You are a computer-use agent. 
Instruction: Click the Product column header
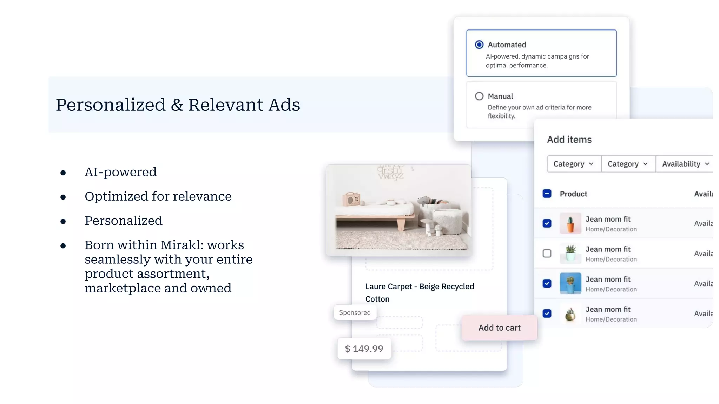point(573,194)
